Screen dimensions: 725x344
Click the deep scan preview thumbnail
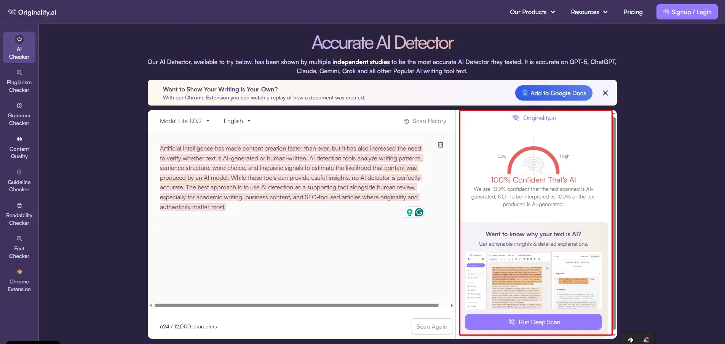(x=533, y=280)
